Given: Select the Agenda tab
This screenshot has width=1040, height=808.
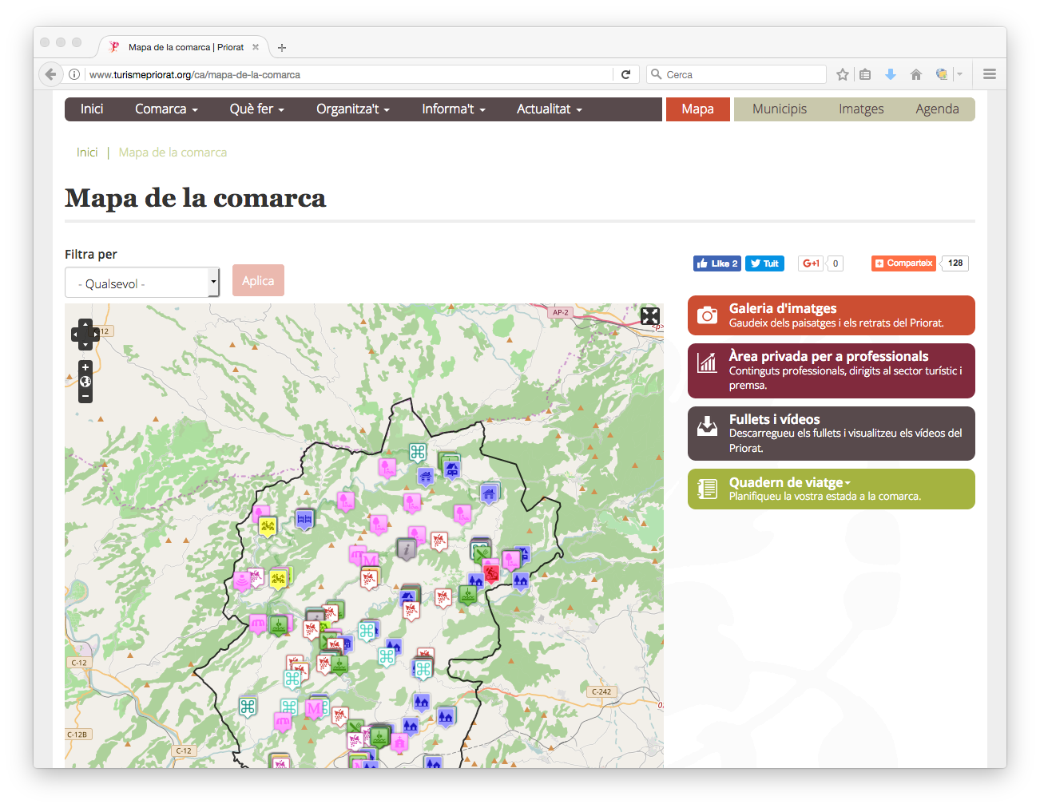Looking at the screenshot, I should pos(937,109).
